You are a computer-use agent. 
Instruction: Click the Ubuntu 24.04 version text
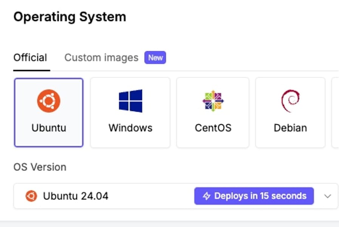pyautogui.click(x=76, y=196)
